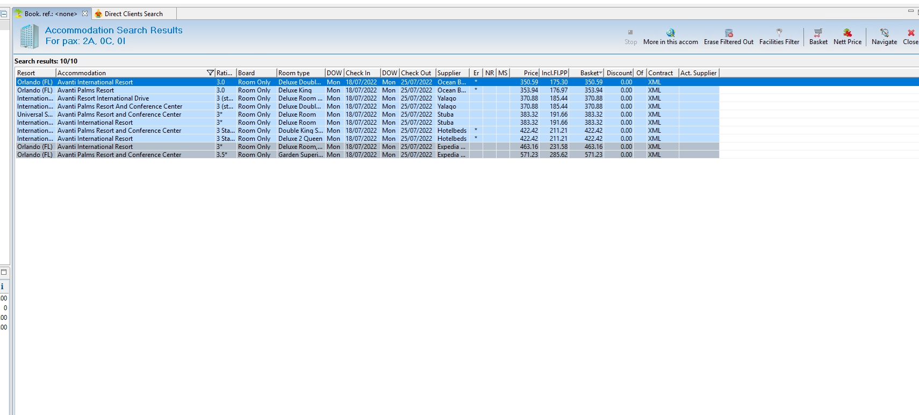Click the Er column header
The width and height of the screenshot is (919, 415).
pyautogui.click(x=476, y=73)
